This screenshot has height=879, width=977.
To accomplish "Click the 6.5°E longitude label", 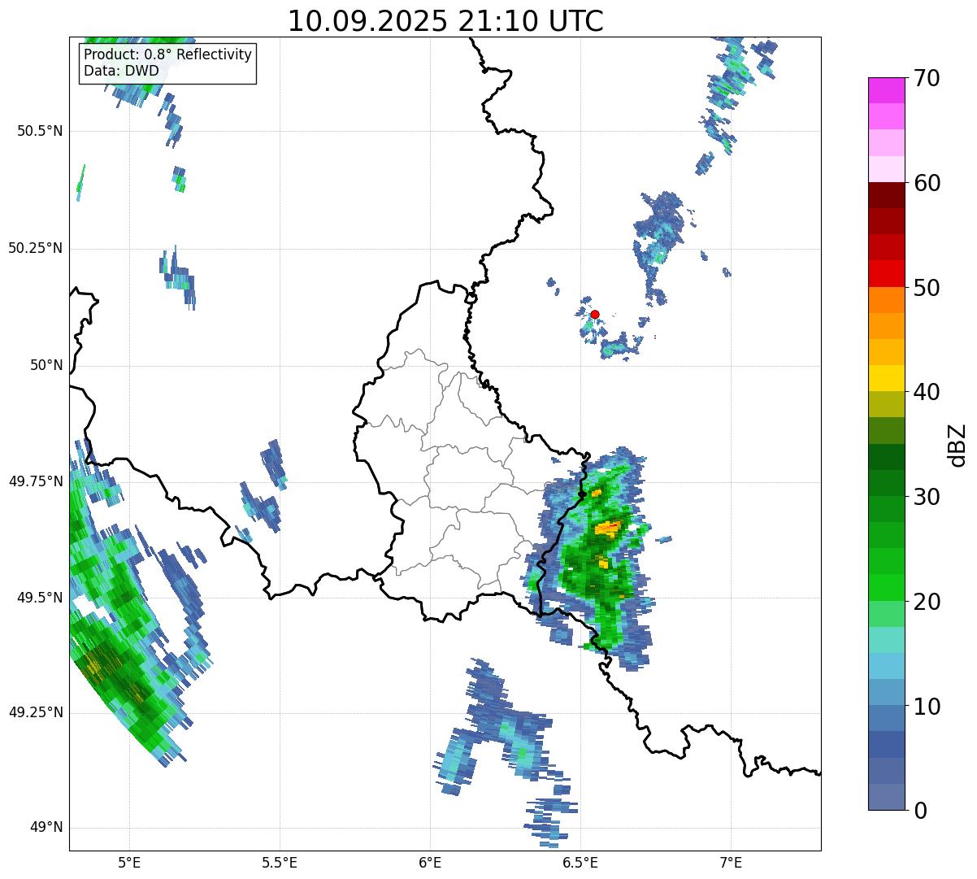I will pos(580,862).
